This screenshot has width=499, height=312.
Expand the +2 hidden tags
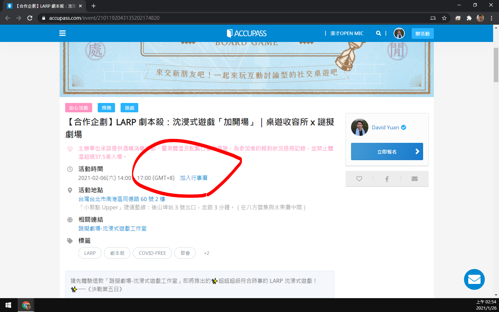(207, 253)
